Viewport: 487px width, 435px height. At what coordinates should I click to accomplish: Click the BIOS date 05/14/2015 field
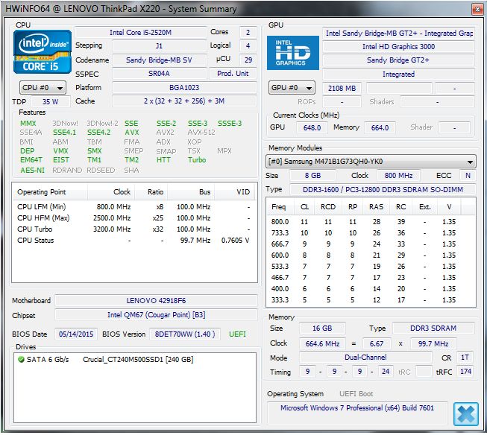[76, 334]
